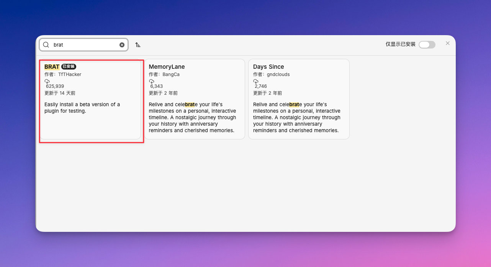Clear the 'brat' search text
Screen dimensions: 491x267
tap(122, 45)
